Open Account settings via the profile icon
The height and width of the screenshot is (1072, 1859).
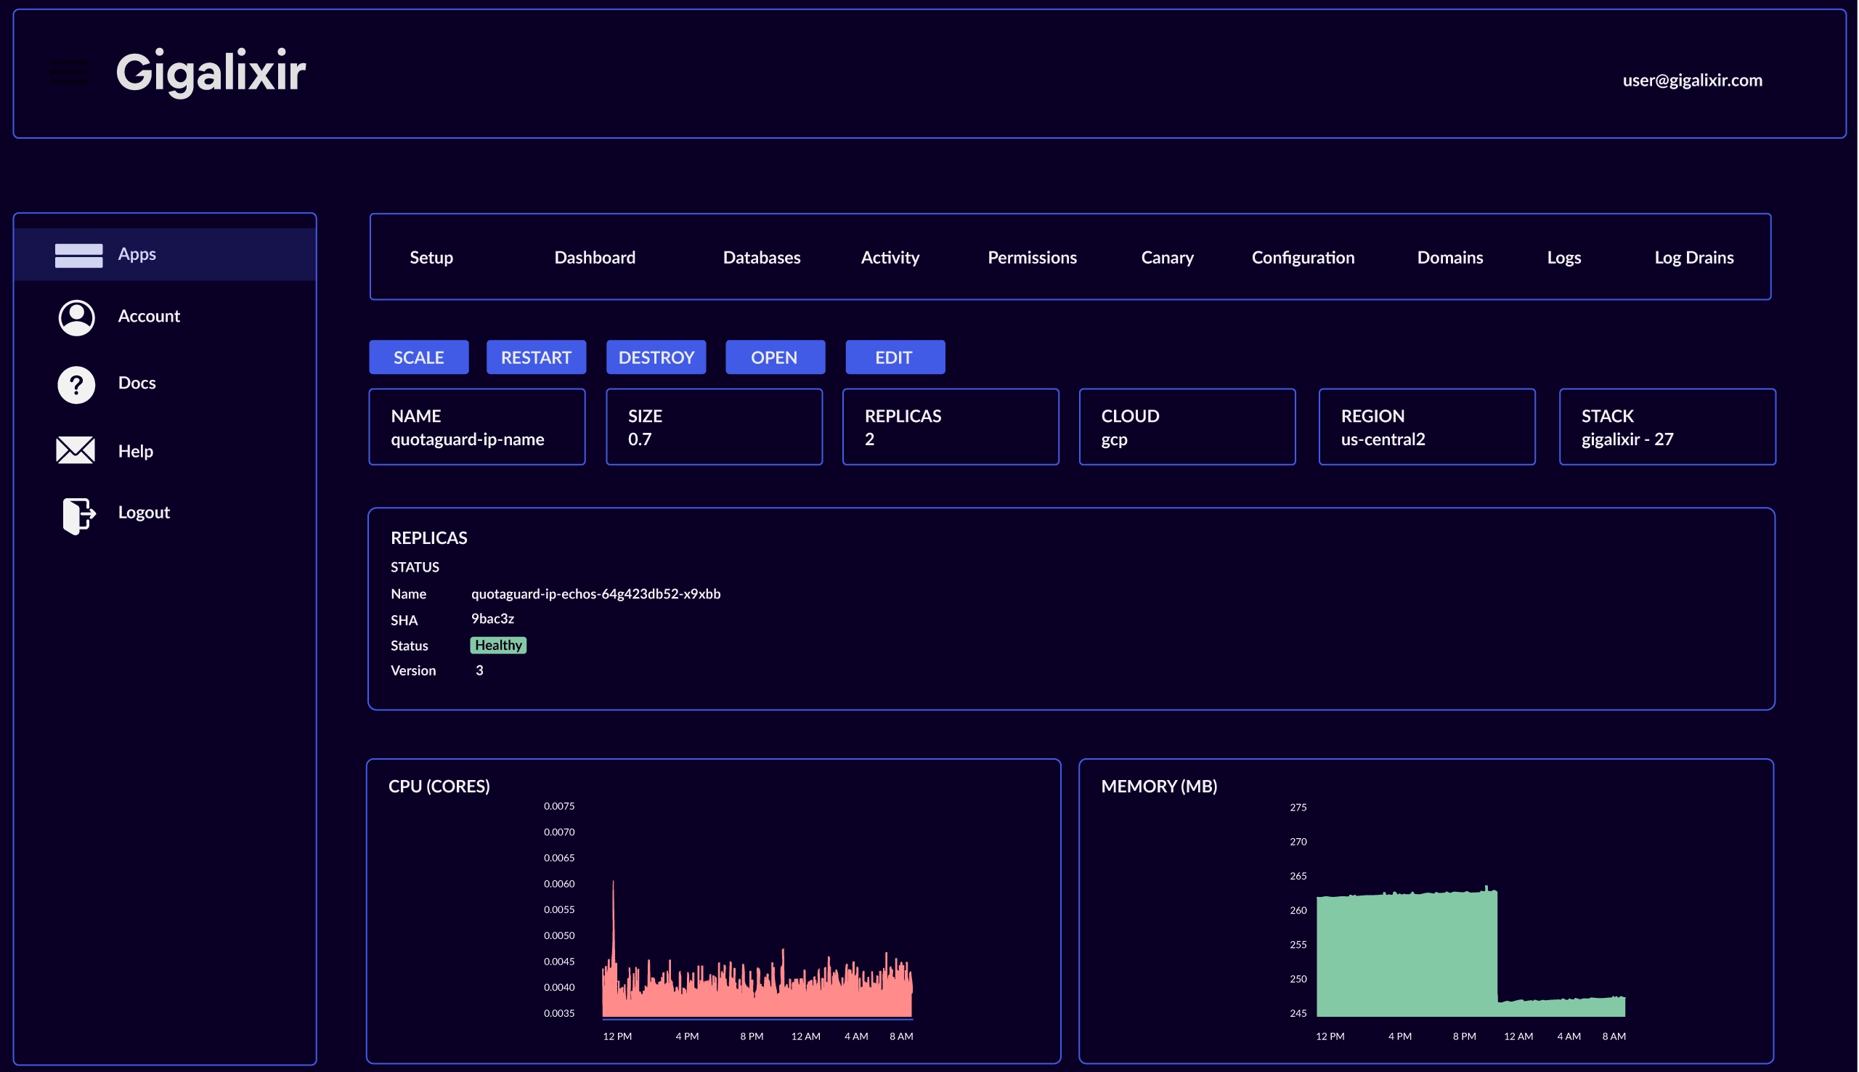coord(76,317)
